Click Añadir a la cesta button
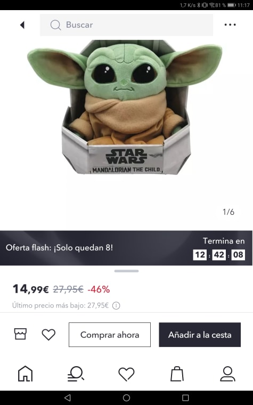Image resolution: width=253 pixels, height=405 pixels. 200,335
